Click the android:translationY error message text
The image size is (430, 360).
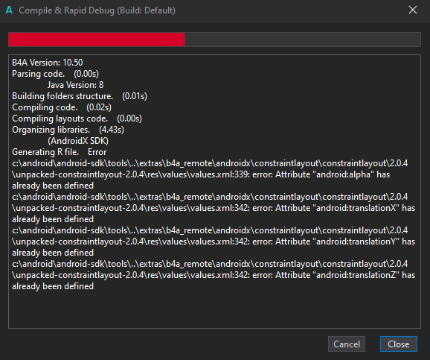214,241
